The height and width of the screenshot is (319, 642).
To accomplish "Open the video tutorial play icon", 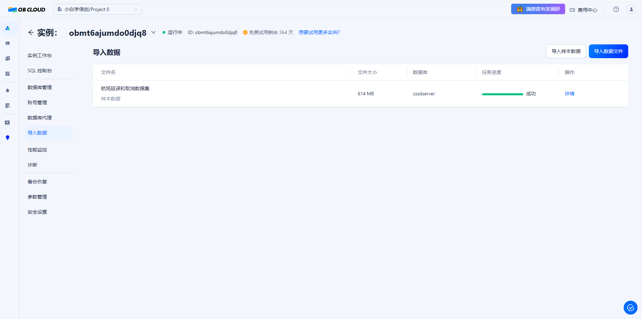I will (8, 123).
